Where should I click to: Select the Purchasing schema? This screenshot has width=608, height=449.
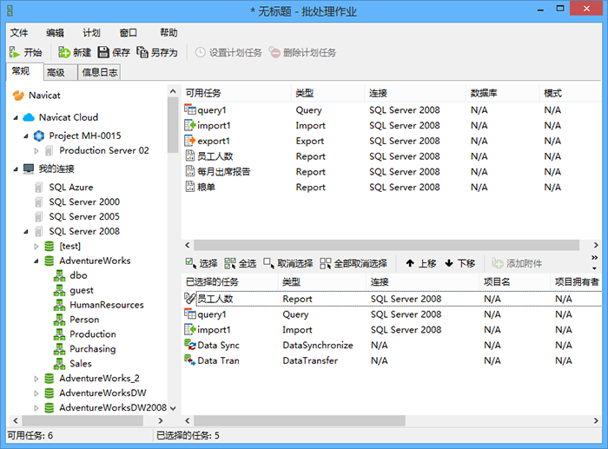coord(93,349)
